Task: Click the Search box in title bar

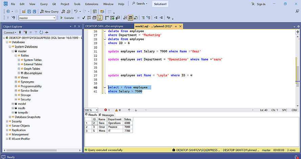Action: [140, 4]
